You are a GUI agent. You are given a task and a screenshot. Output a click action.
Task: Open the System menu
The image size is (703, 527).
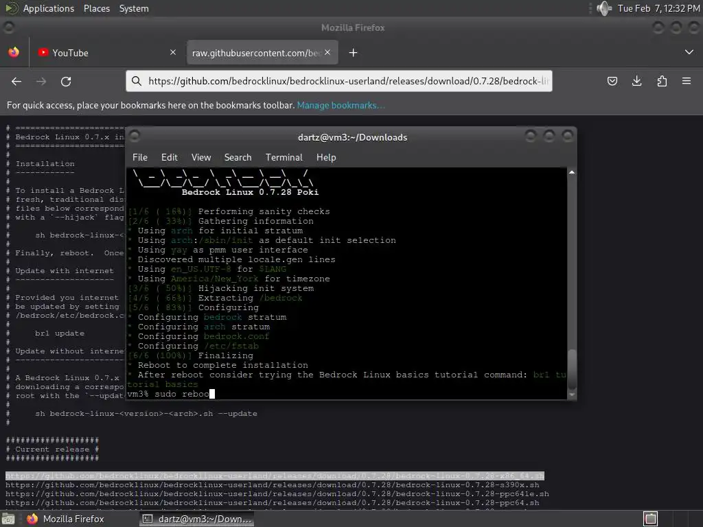134,8
